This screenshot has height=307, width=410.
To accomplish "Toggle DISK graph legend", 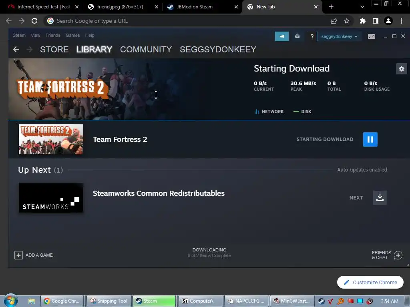I will pyautogui.click(x=302, y=112).
